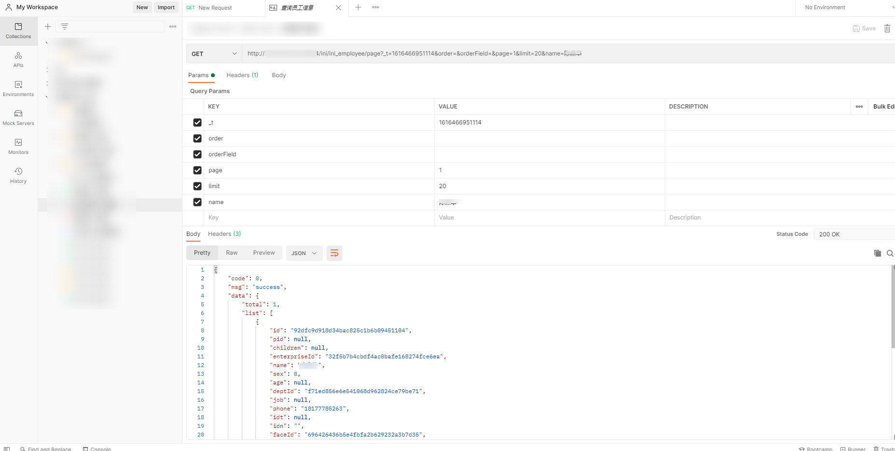Screen dimensions: 895x451
Task: Switch to the request Headers (1) tab
Action: [x=242, y=75]
